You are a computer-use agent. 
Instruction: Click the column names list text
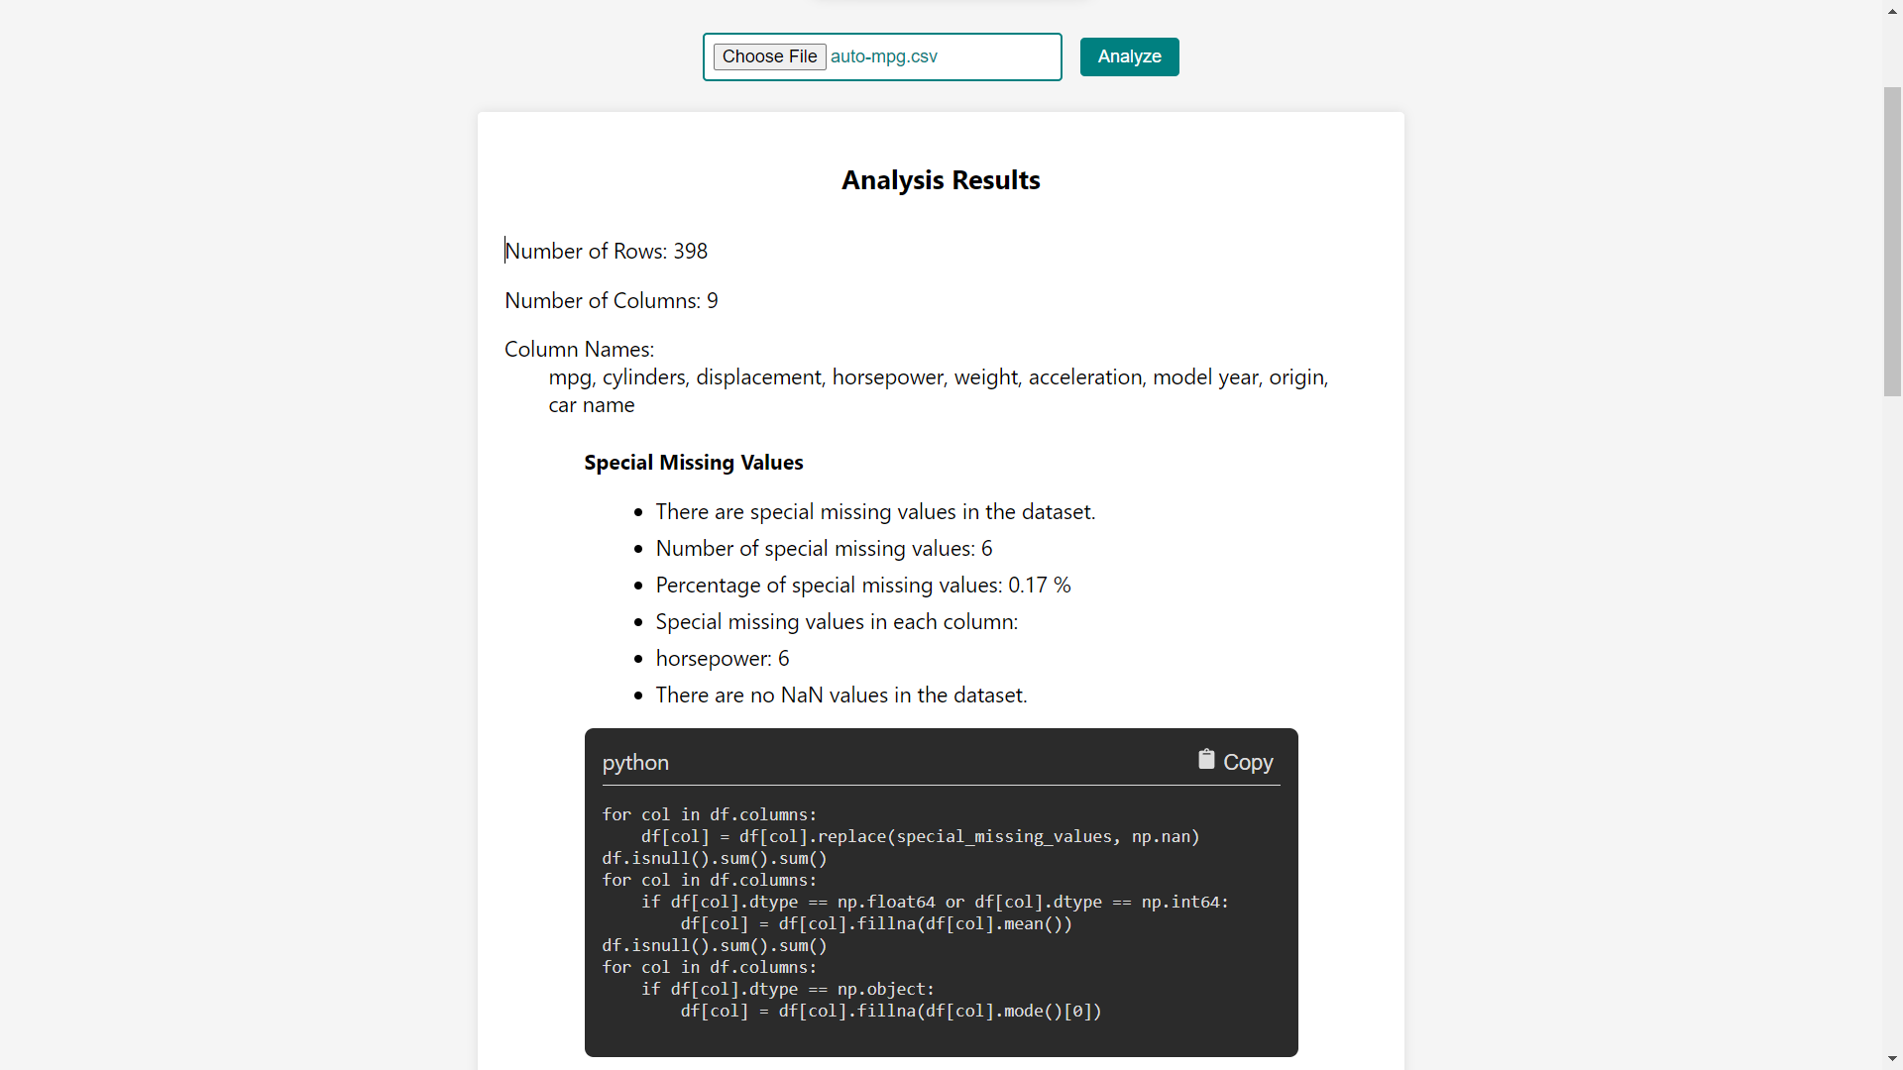tap(939, 390)
